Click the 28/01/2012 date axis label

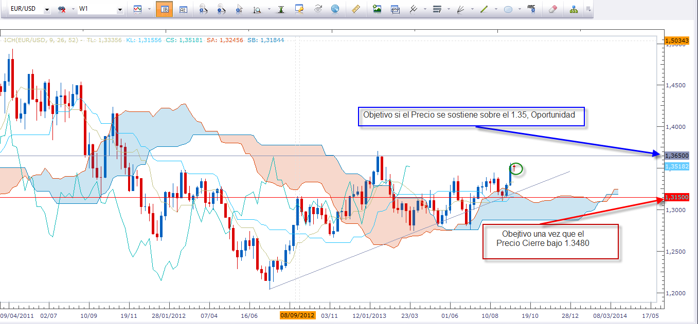[169, 315]
